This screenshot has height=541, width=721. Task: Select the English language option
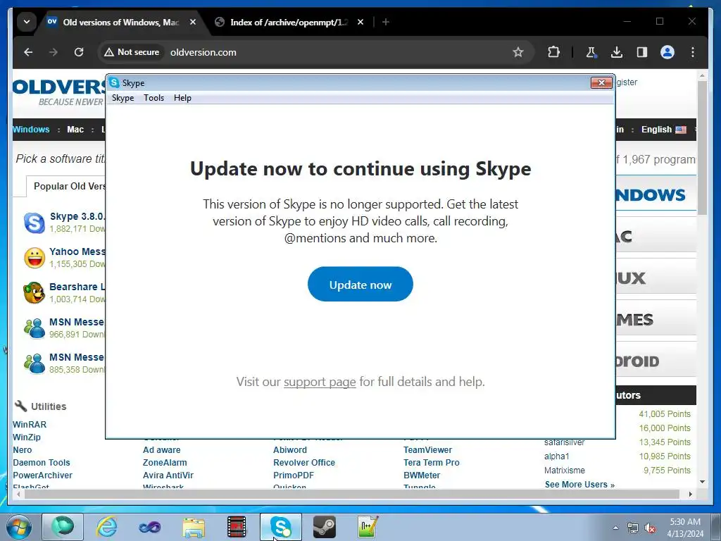tap(663, 130)
